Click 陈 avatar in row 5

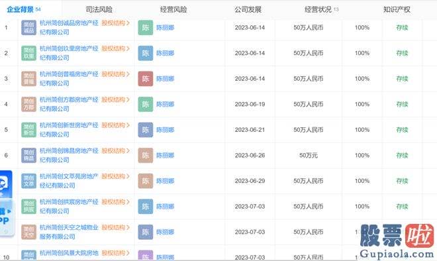click(146, 130)
